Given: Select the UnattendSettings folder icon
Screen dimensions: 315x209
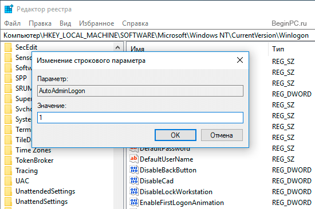Looking at the screenshot, I should tap(8, 202).
